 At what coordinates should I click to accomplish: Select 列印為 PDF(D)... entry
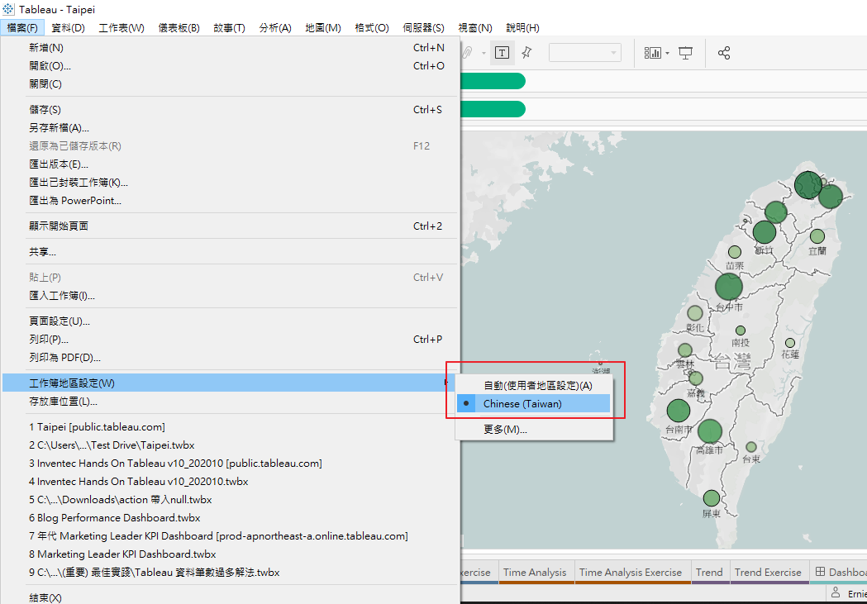click(x=230, y=358)
